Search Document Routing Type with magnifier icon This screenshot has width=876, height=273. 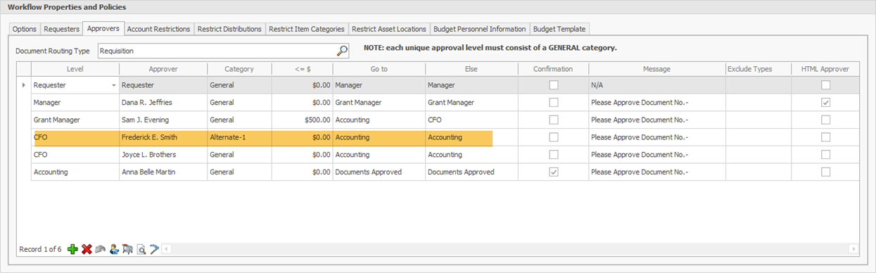tap(342, 51)
